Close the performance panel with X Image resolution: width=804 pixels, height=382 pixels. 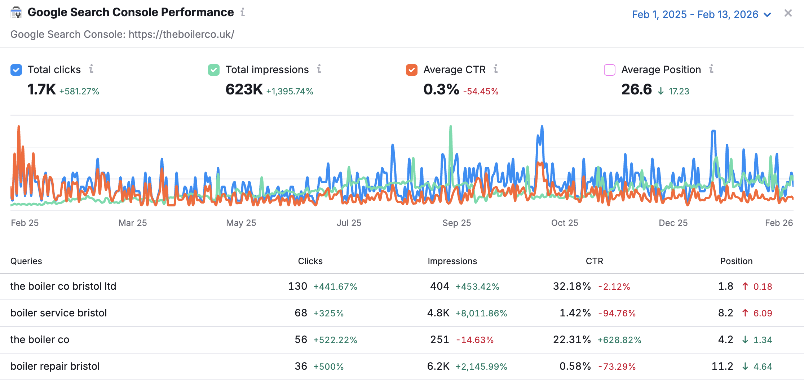788,13
